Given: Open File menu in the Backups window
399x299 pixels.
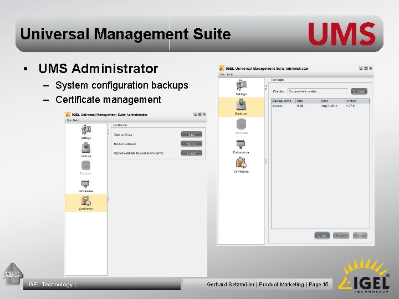Looking at the screenshot, I should pyautogui.click(x=222, y=75).
